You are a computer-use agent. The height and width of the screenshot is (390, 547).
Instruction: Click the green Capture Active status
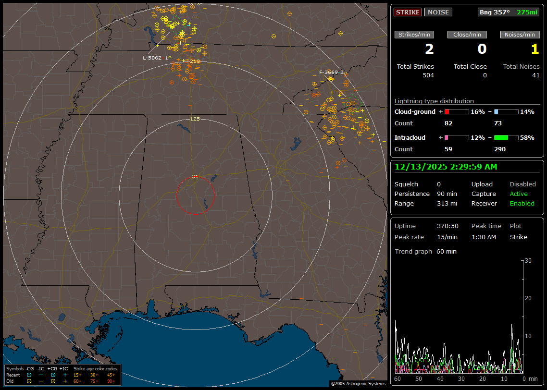(519, 194)
